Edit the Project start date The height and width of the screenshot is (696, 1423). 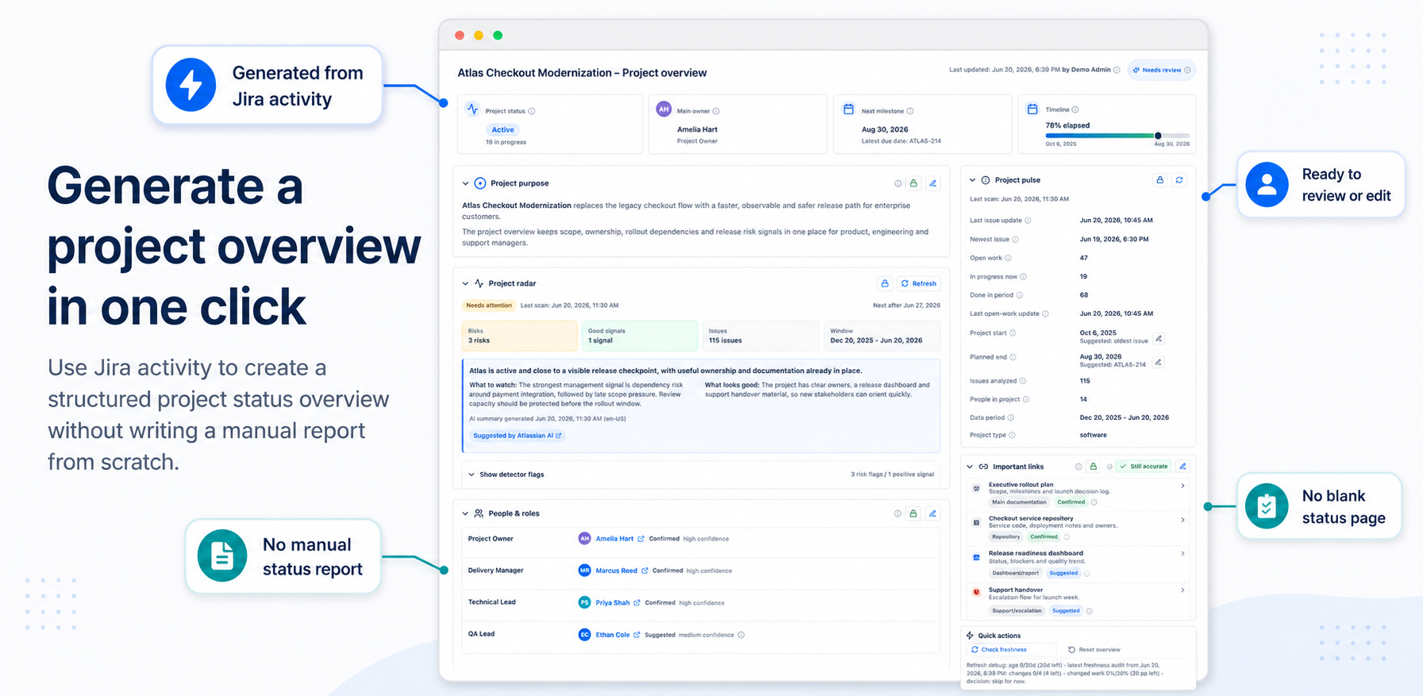point(1159,338)
